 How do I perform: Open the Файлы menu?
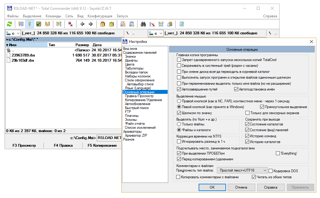[13, 16]
